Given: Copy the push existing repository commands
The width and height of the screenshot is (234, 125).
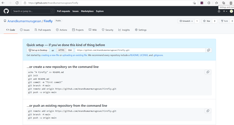Looking at the screenshot, I should click(208, 111).
